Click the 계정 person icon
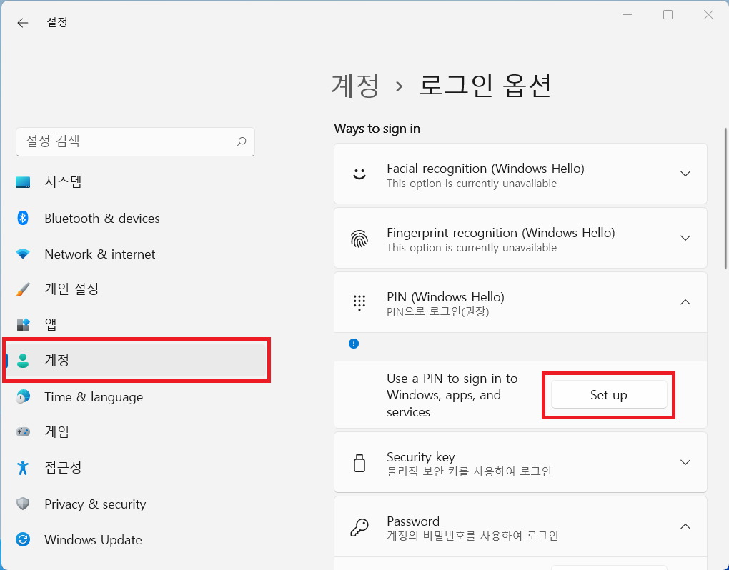The image size is (729, 570). (x=23, y=360)
